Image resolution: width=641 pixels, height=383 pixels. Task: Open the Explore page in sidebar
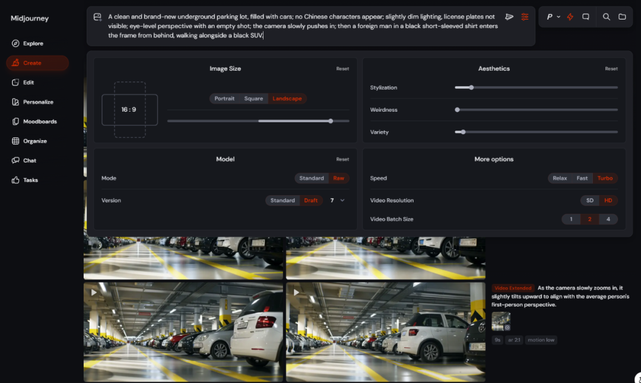[x=33, y=43]
